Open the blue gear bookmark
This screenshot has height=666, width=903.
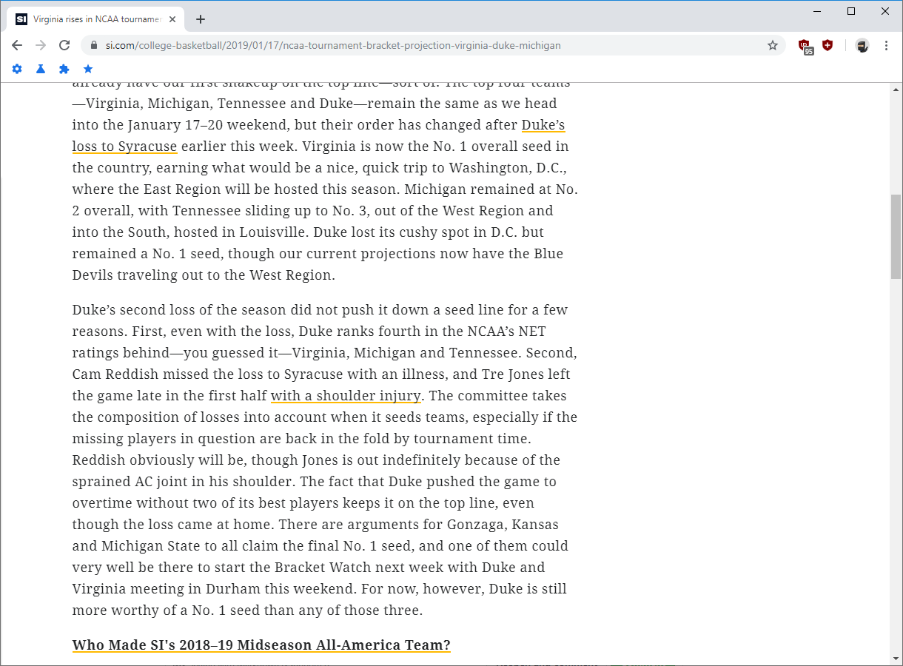pos(17,69)
